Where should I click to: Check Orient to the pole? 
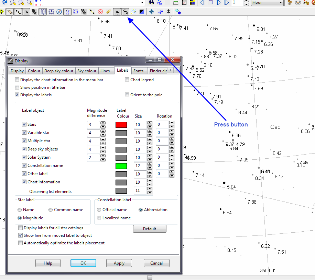(127, 95)
